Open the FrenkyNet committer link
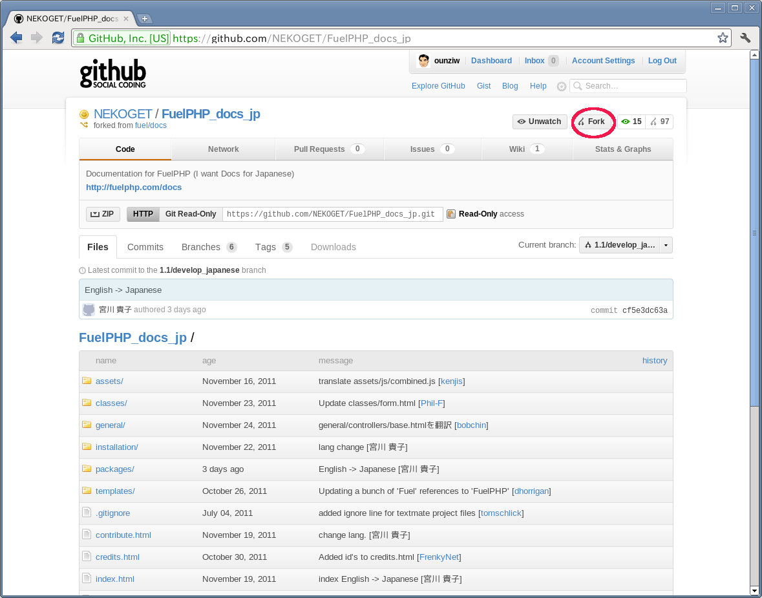The height and width of the screenshot is (598, 762). tap(439, 557)
